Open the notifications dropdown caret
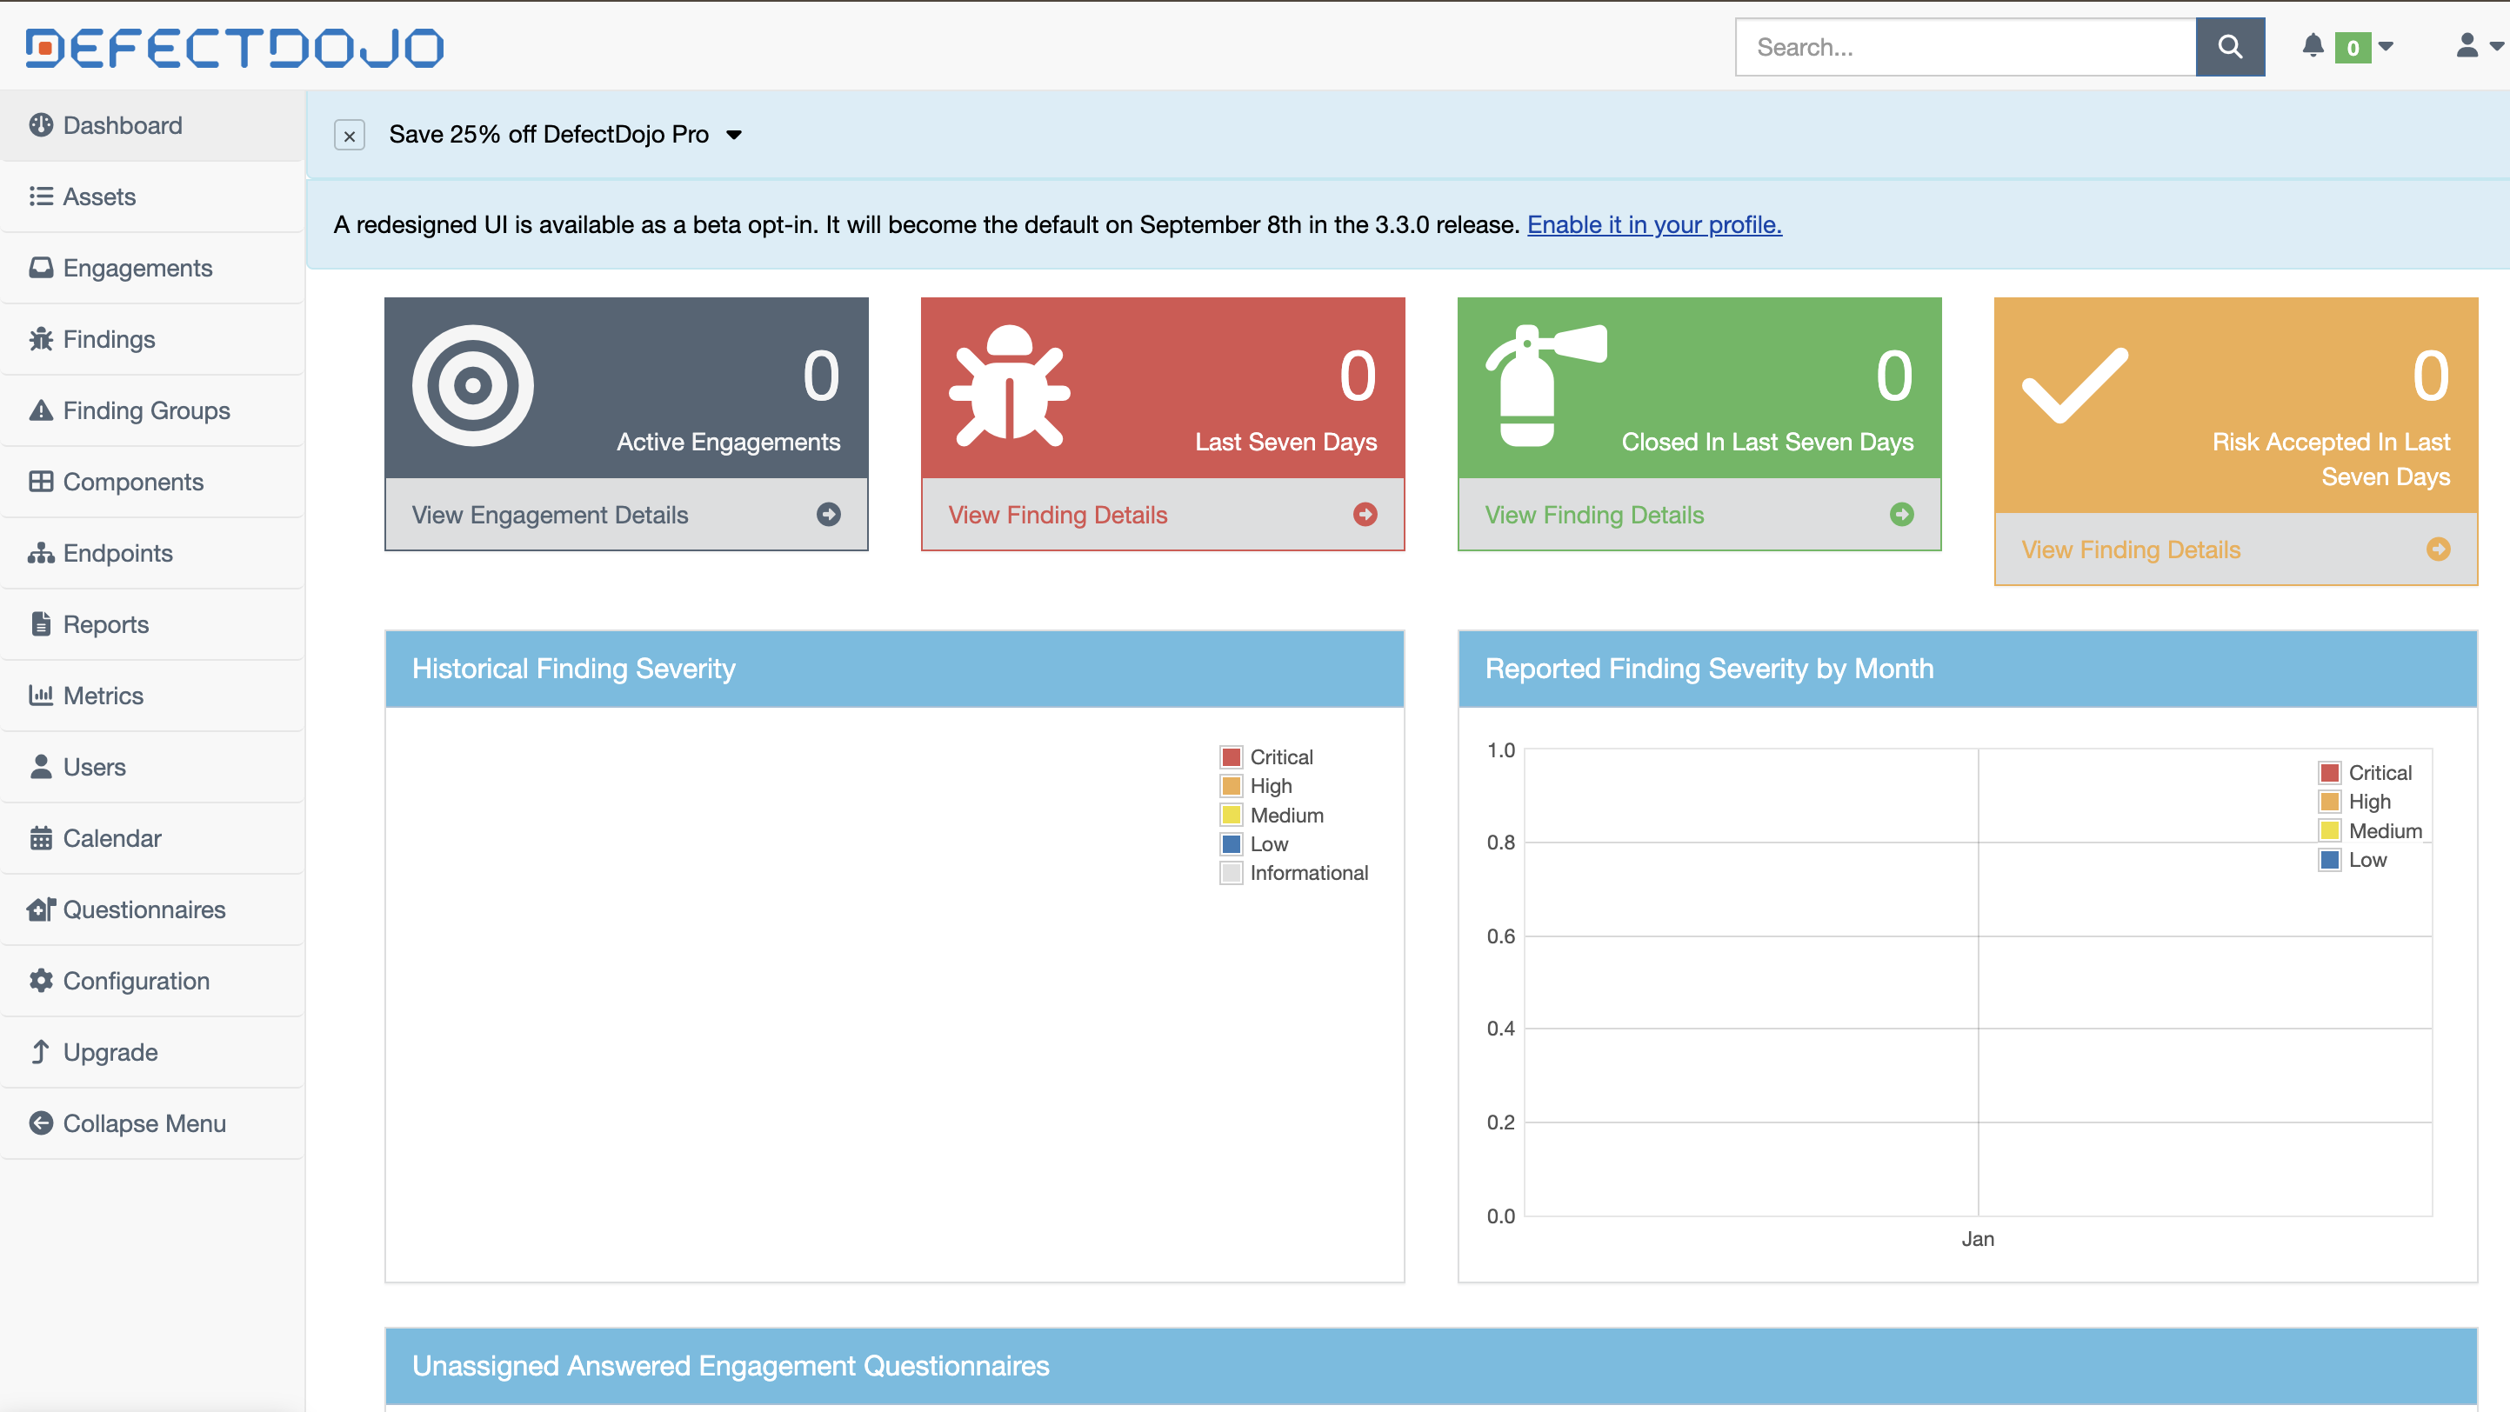This screenshot has height=1412, width=2510. coord(2386,46)
